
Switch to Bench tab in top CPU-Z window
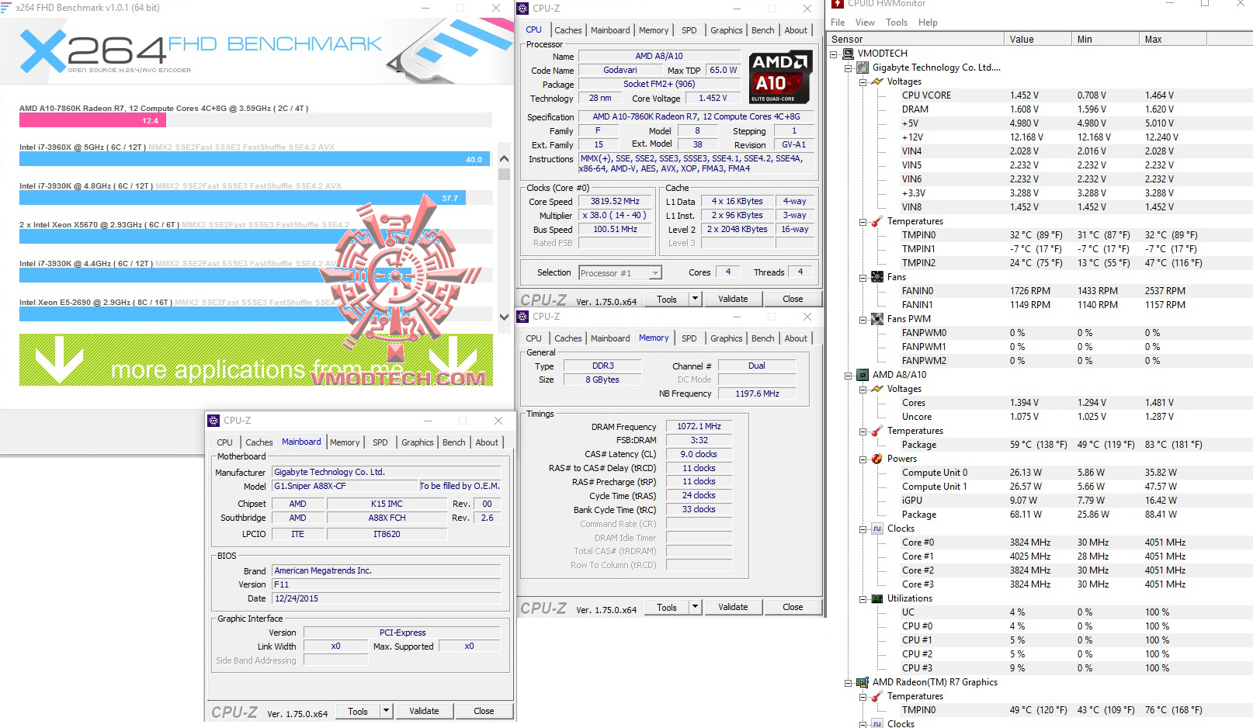[763, 30]
